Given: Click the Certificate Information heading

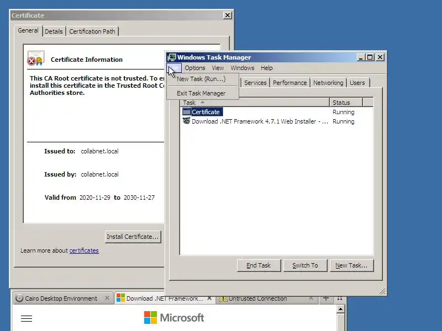Looking at the screenshot, I should [x=87, y=60].
